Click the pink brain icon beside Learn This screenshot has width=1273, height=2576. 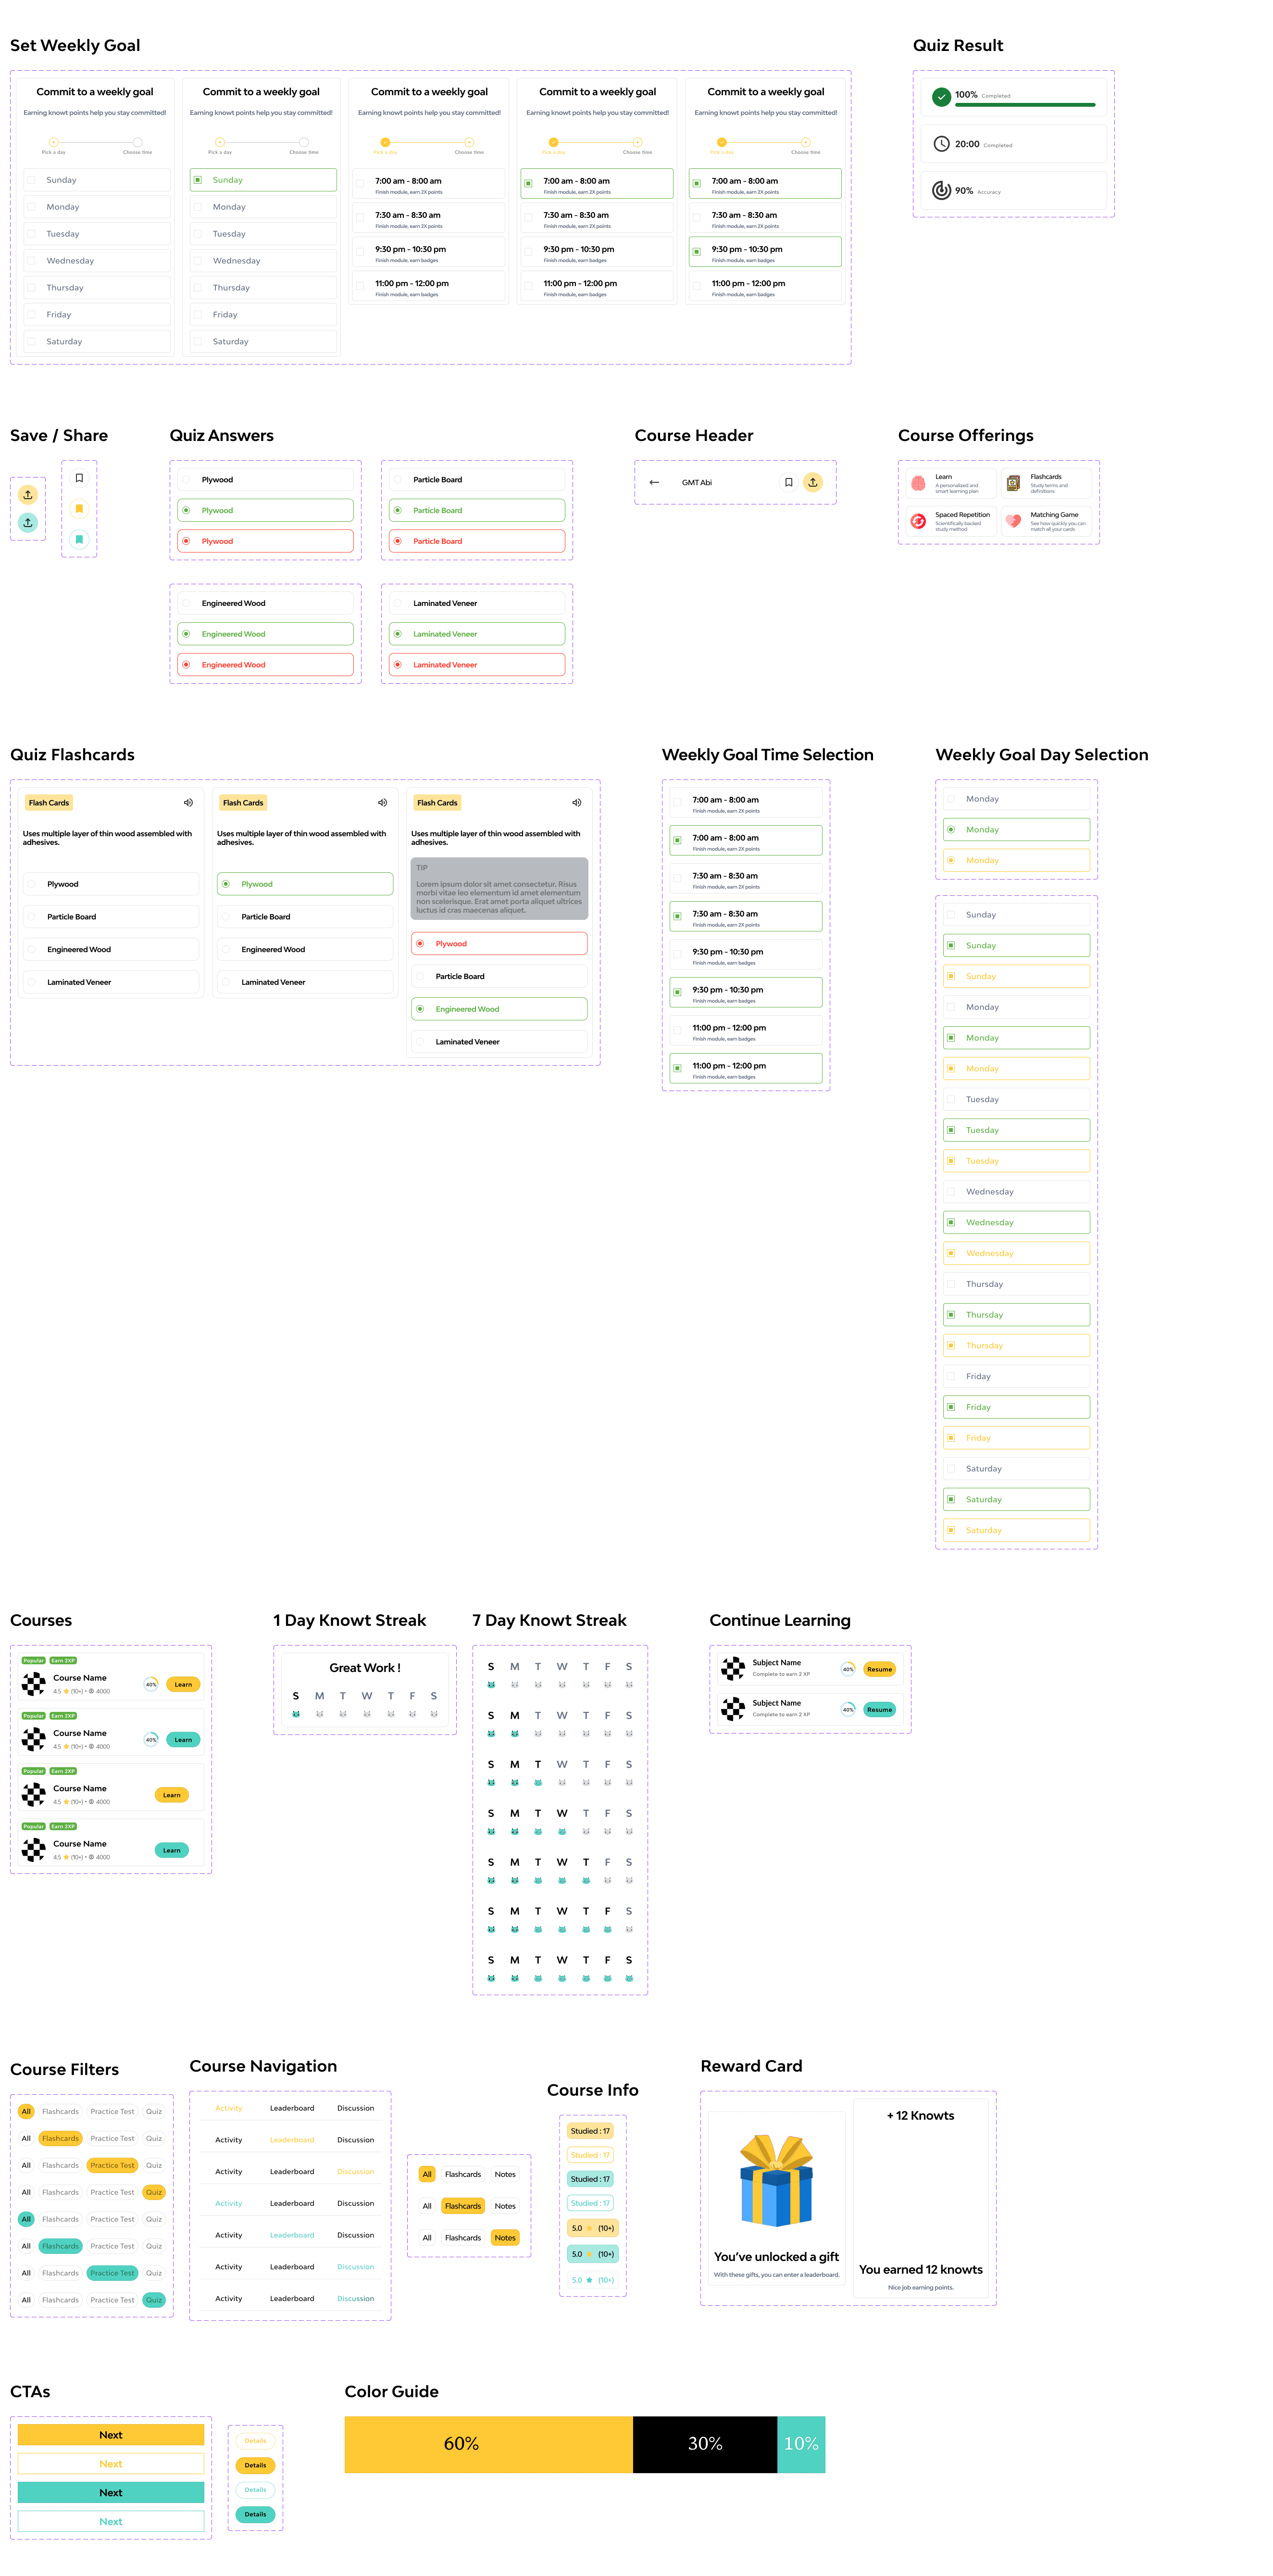pyautogui.click(x=918, y=484)
